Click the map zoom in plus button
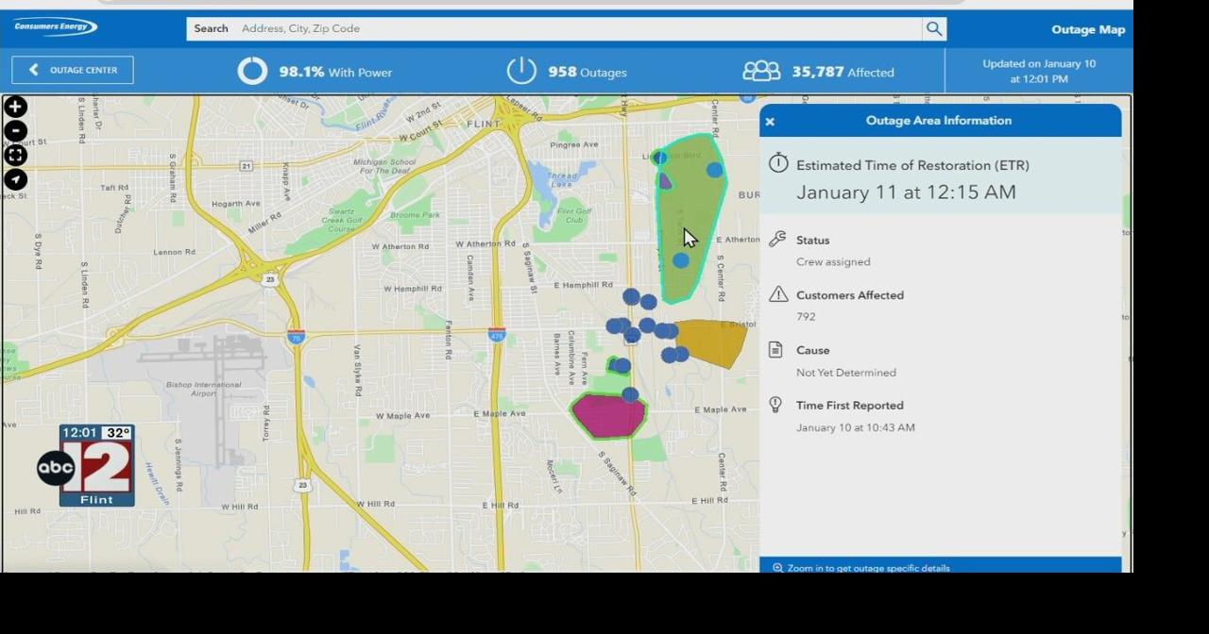 [x=15, y=108]
